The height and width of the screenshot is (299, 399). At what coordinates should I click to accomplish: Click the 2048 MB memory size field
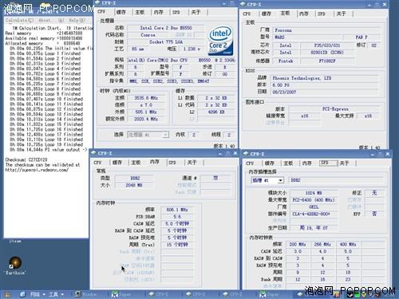click(x=134, y=185)
